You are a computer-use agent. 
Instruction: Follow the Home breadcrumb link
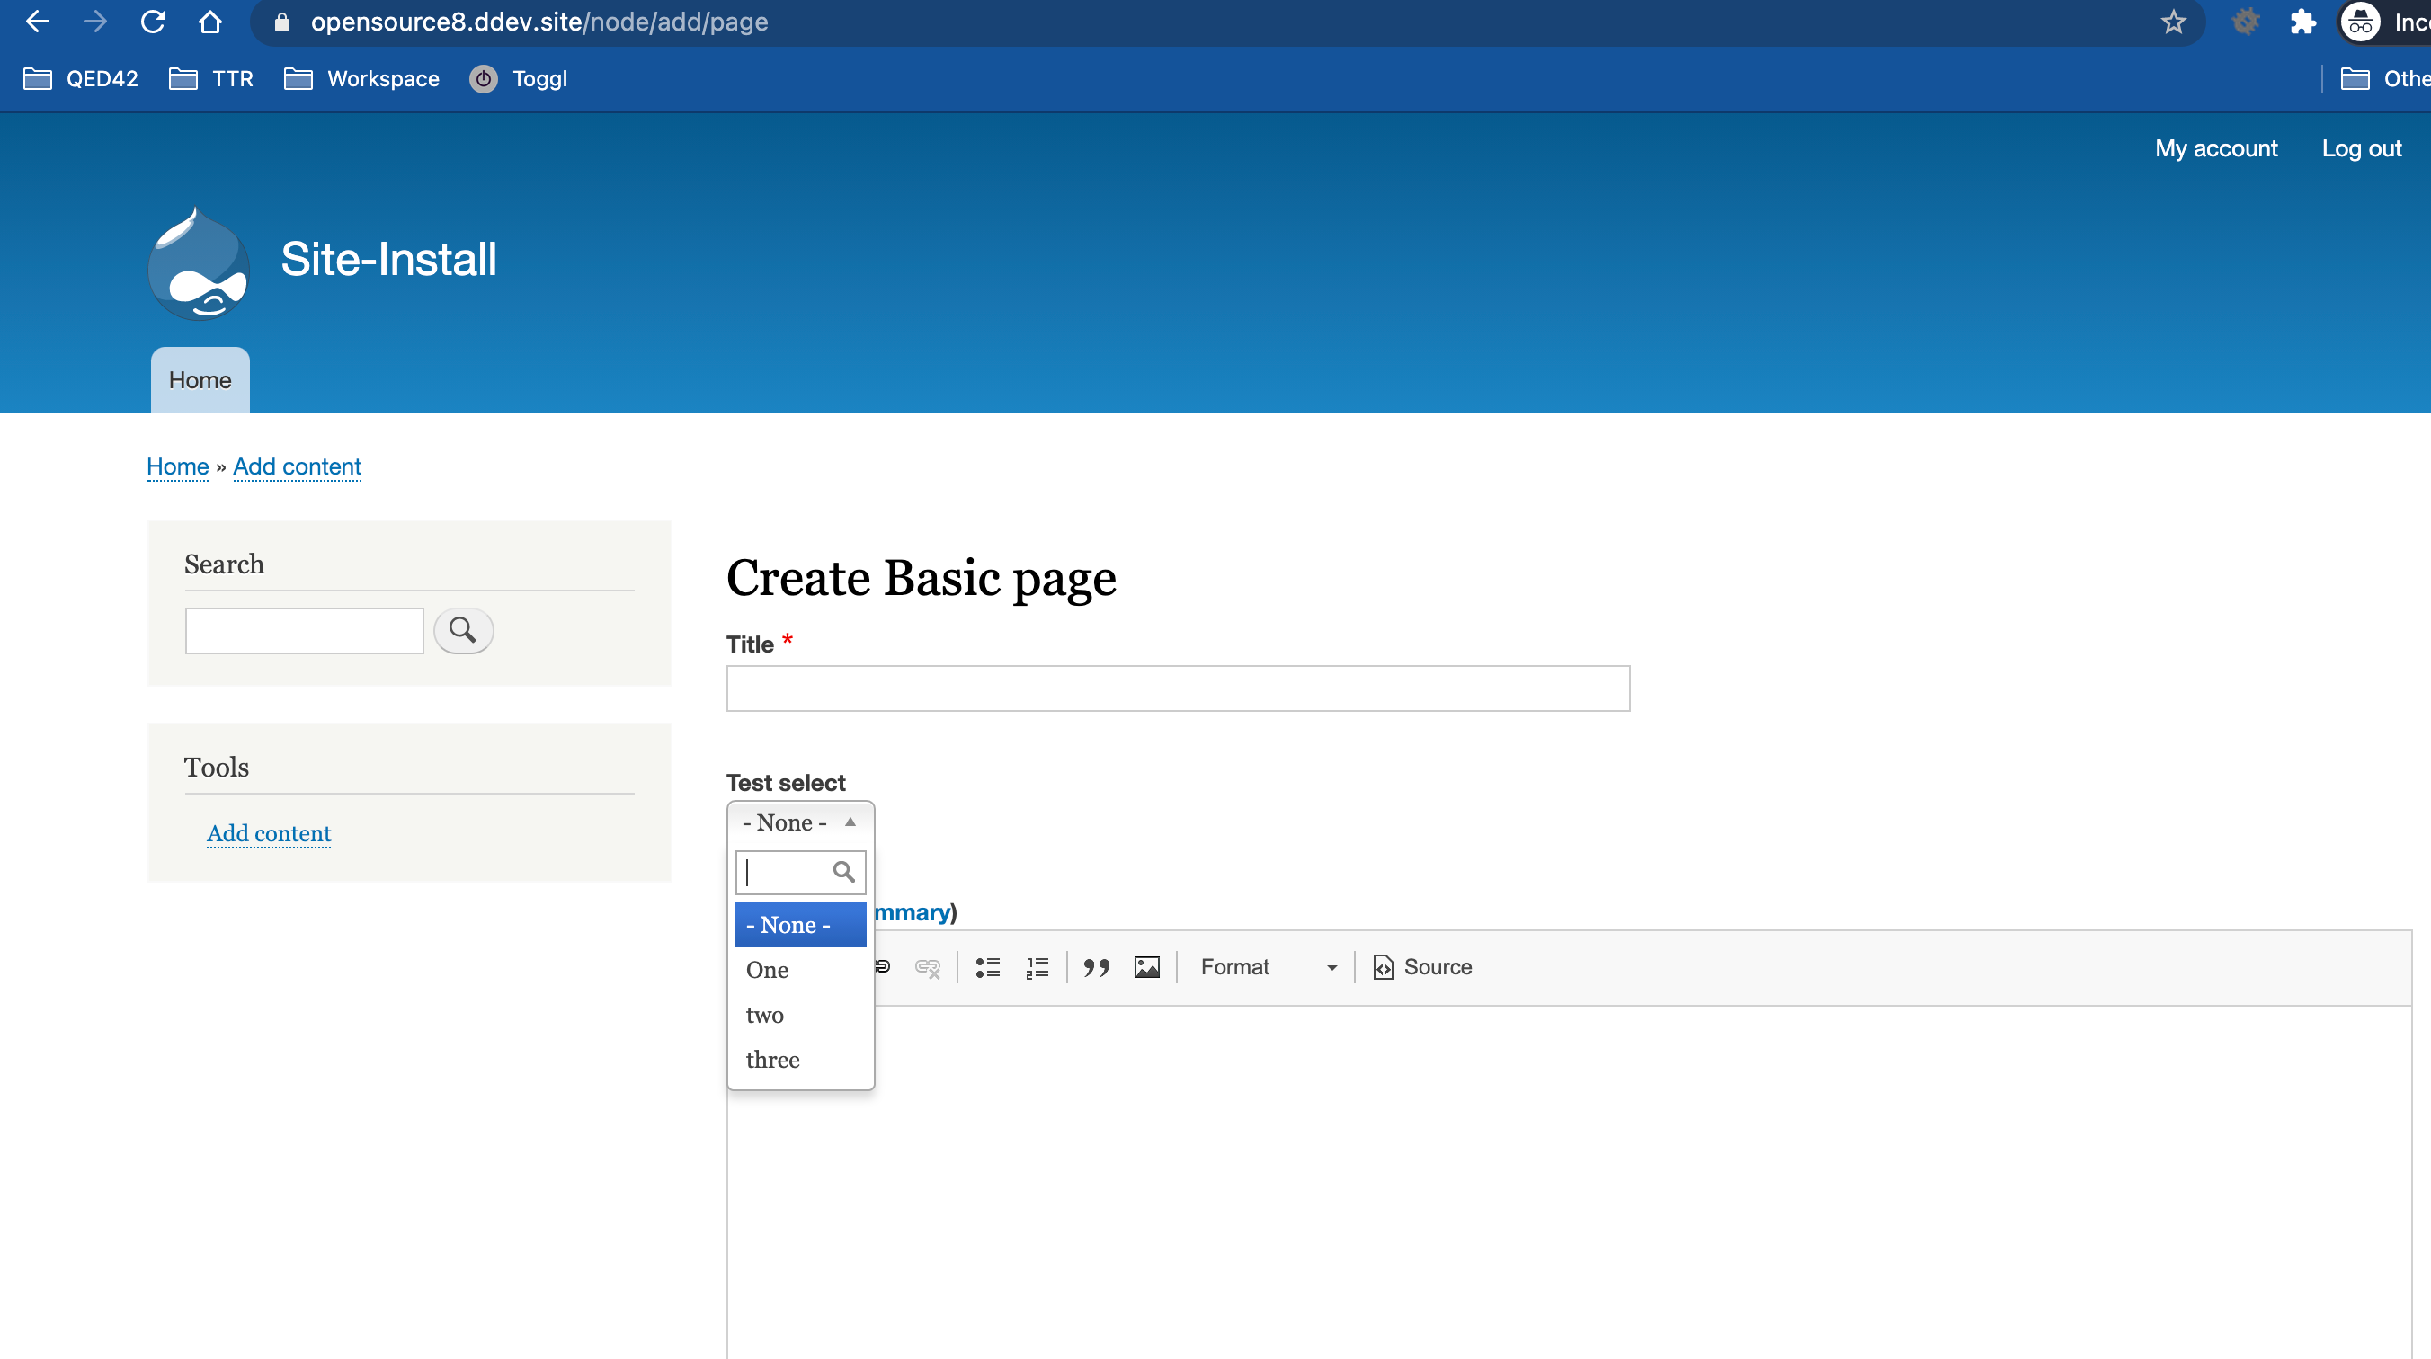(177, 466)
